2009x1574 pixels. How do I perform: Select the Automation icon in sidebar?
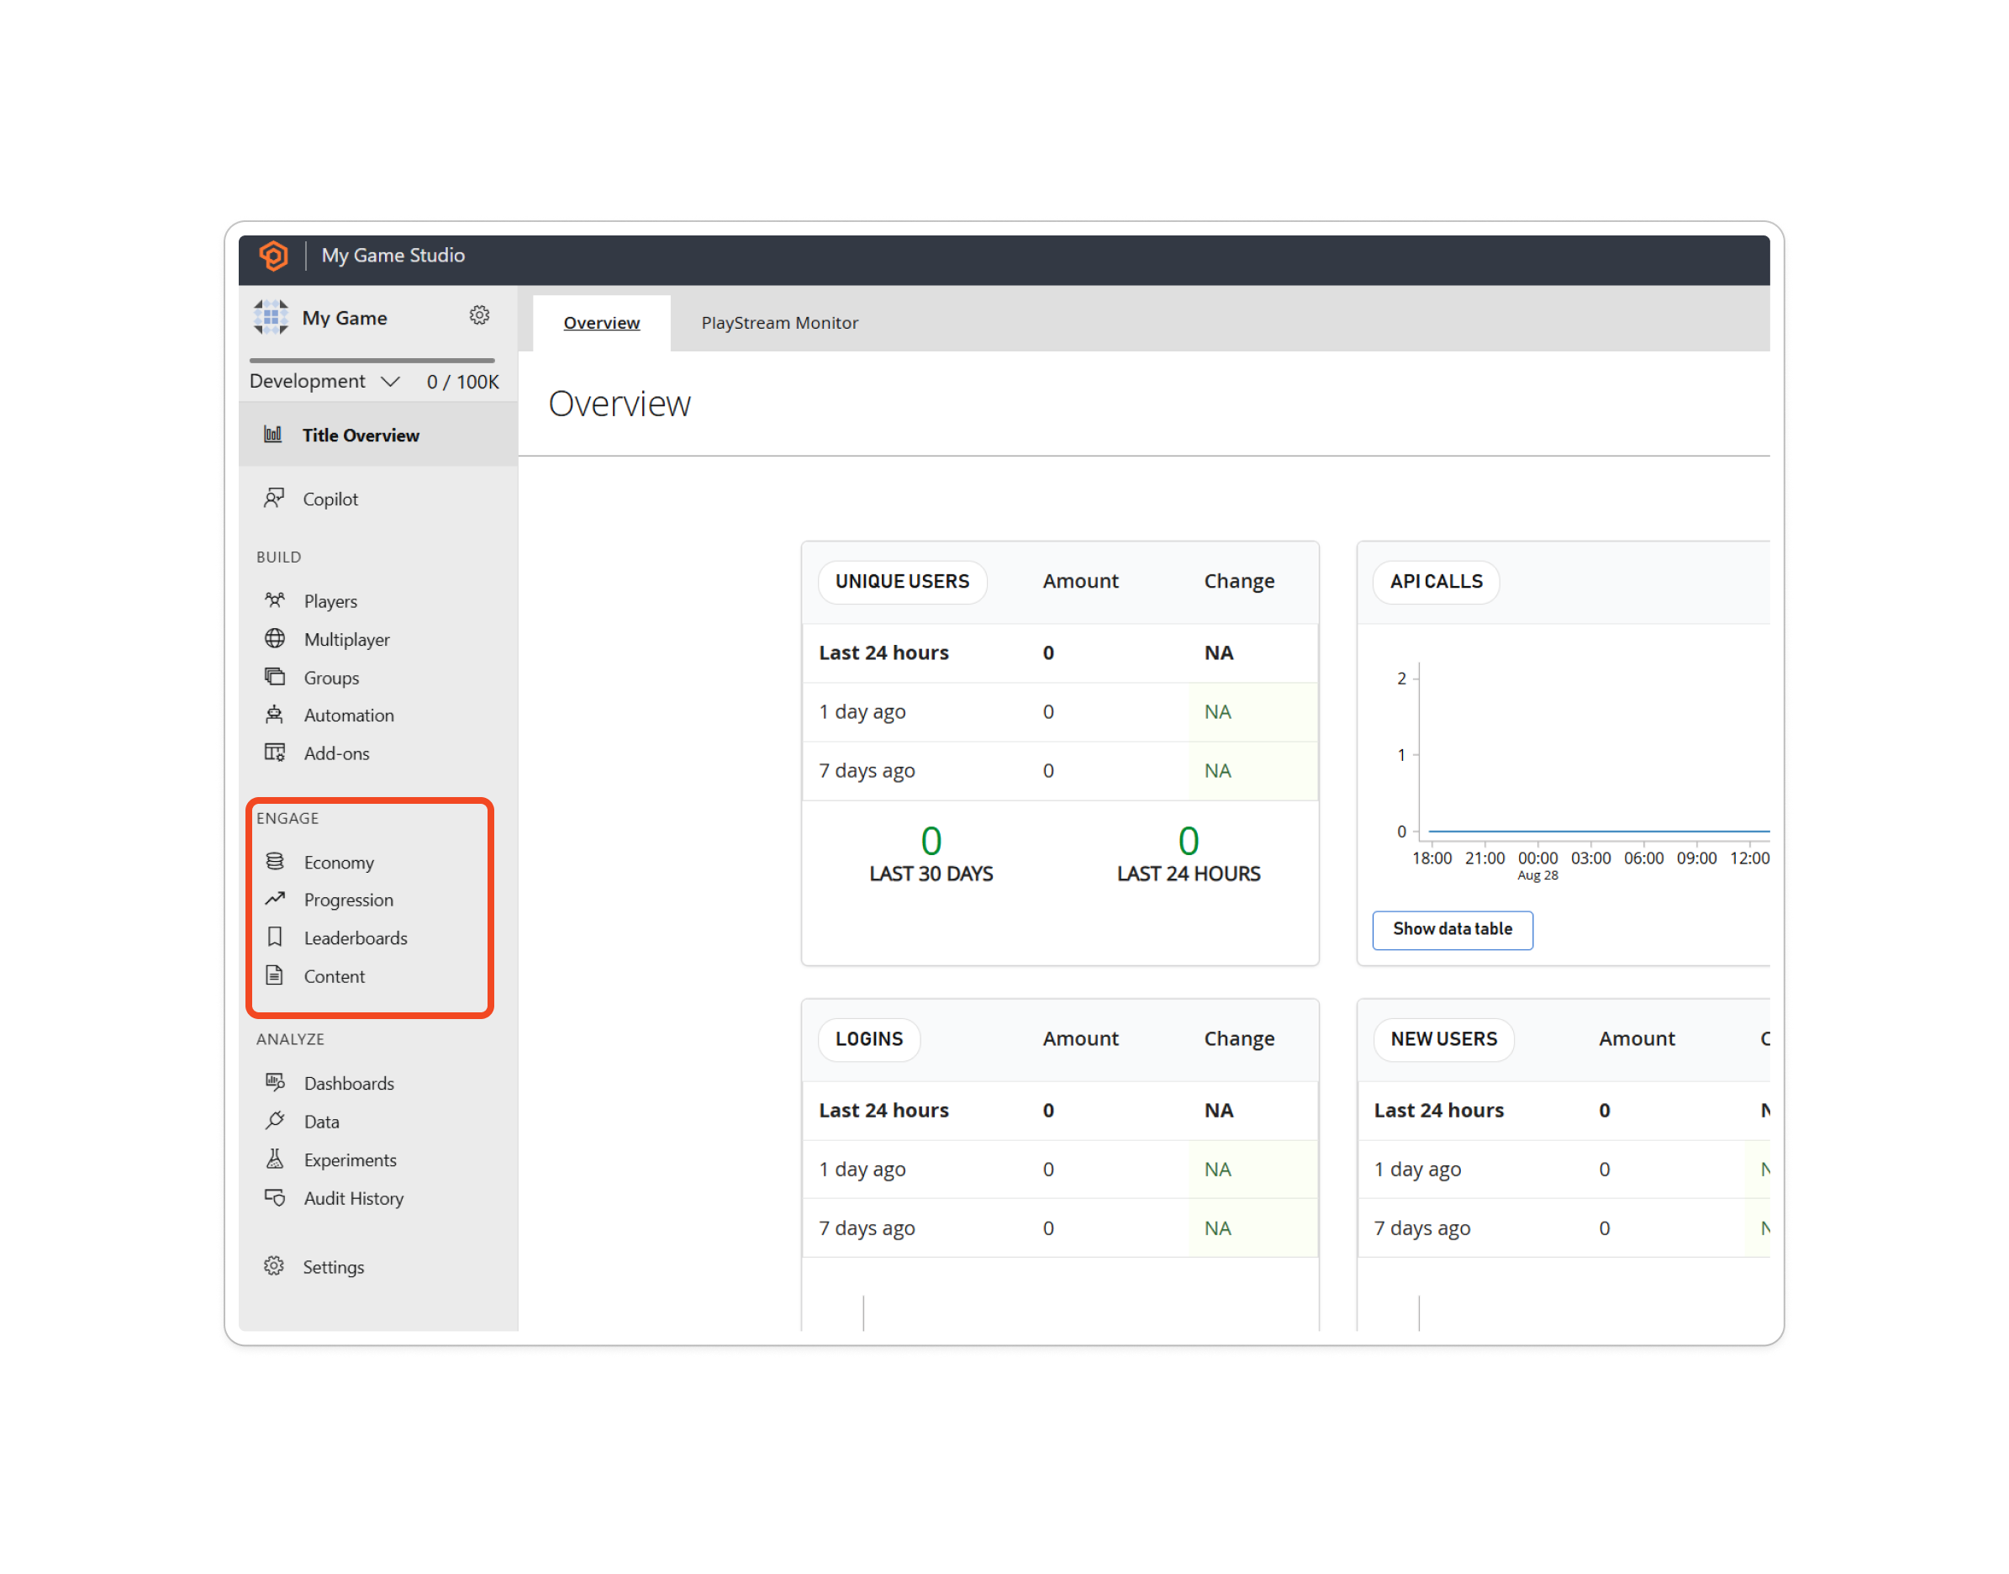pyautogui.click(x=274, y=715)
